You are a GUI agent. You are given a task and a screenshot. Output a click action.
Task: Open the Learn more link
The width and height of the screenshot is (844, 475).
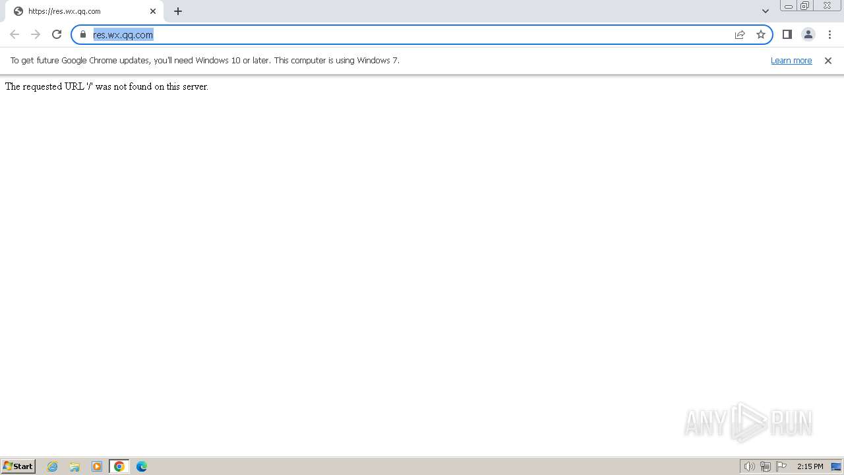791,60
